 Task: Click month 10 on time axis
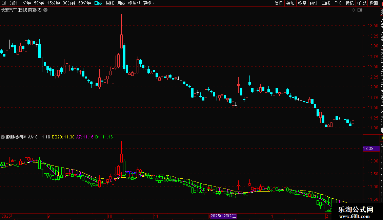click(x=110, y=216)
